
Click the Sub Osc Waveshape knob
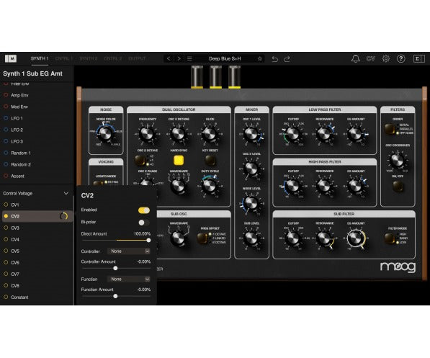(178, 238)
